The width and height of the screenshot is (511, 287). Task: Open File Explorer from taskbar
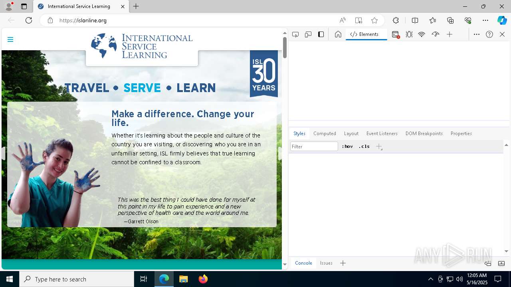(184, 279)
